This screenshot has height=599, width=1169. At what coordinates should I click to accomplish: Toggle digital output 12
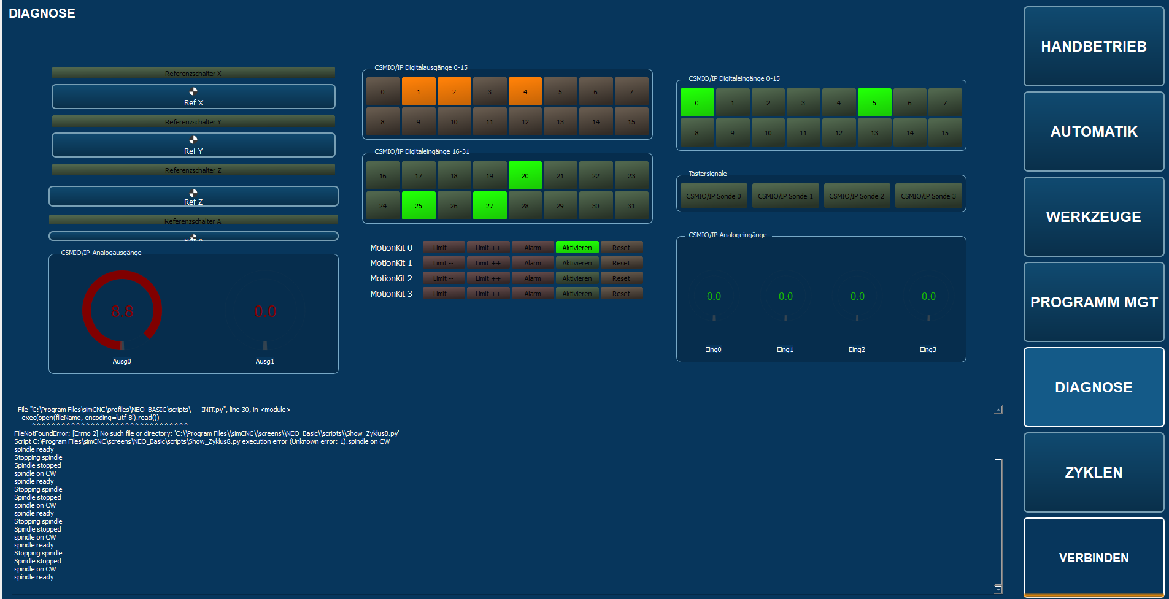click(x=525, y=122)
